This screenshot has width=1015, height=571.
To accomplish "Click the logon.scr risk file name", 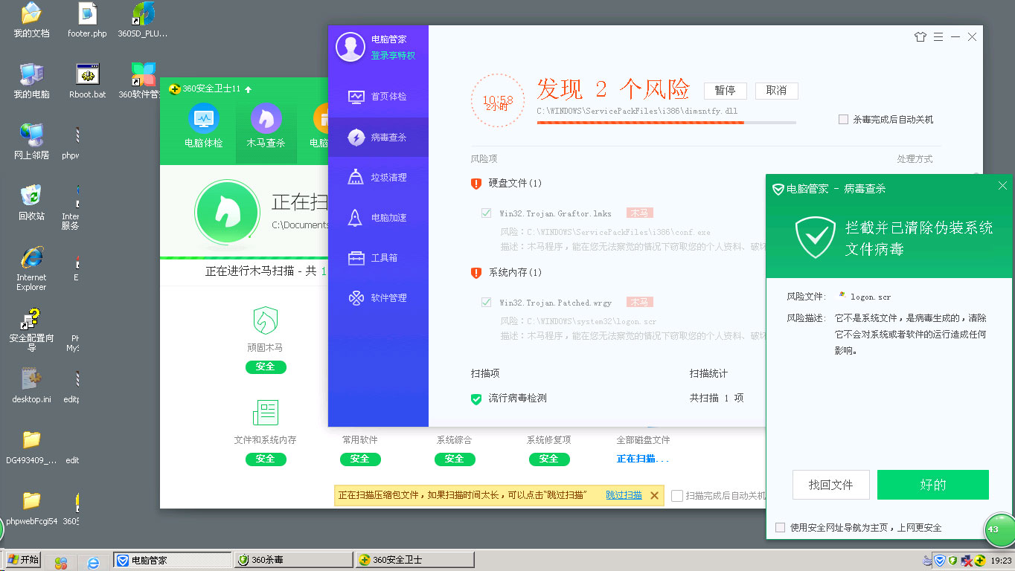I will tap(871, 297).
